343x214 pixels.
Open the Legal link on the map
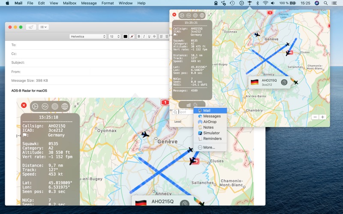(178, 122)
